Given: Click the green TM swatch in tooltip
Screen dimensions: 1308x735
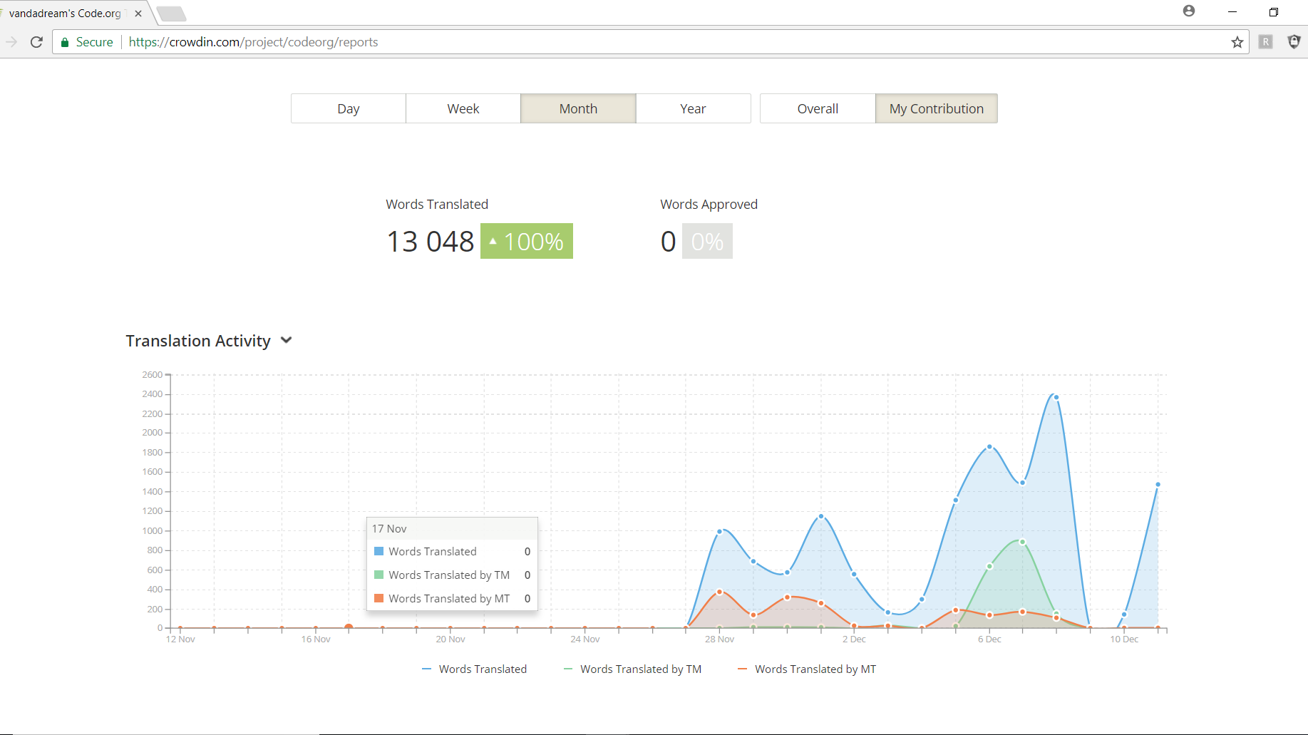Looking at the screenshot, I should [379, 575].
